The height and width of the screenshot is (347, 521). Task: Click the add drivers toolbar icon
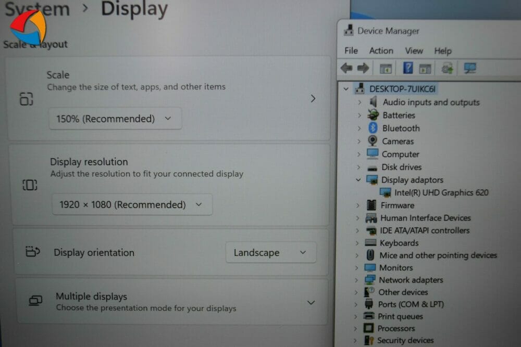447,68
